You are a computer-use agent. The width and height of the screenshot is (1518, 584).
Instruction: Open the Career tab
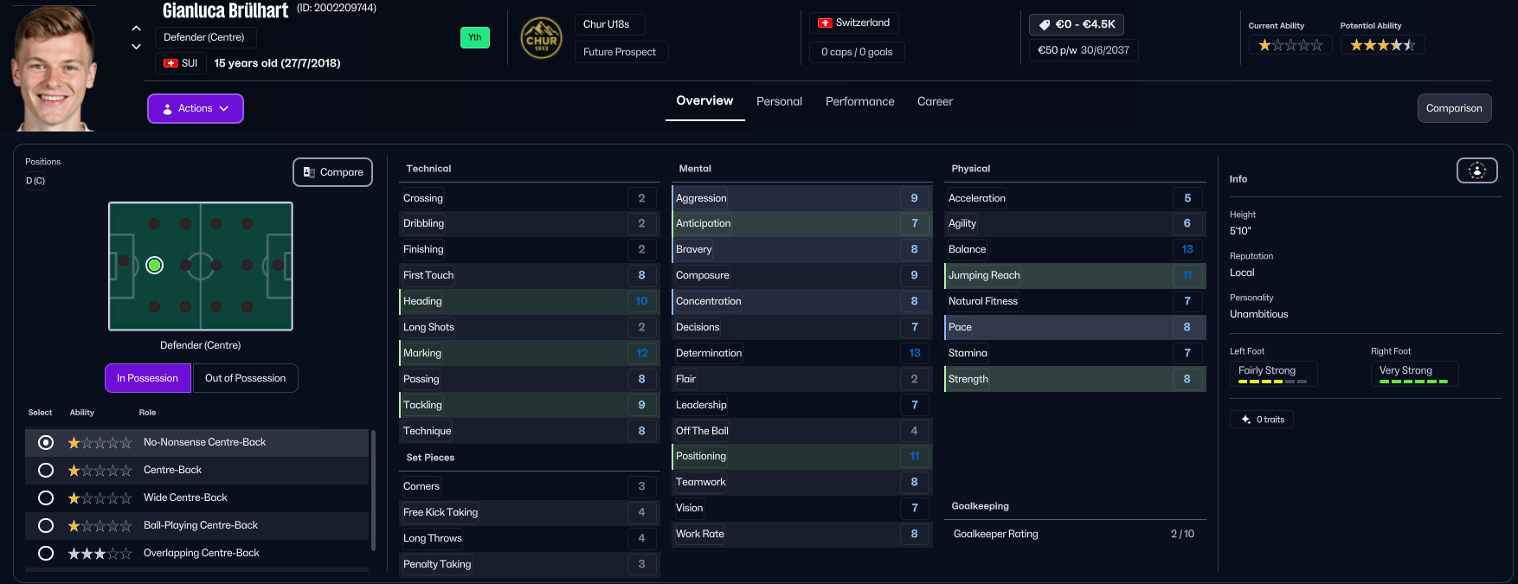click(935, 101)
